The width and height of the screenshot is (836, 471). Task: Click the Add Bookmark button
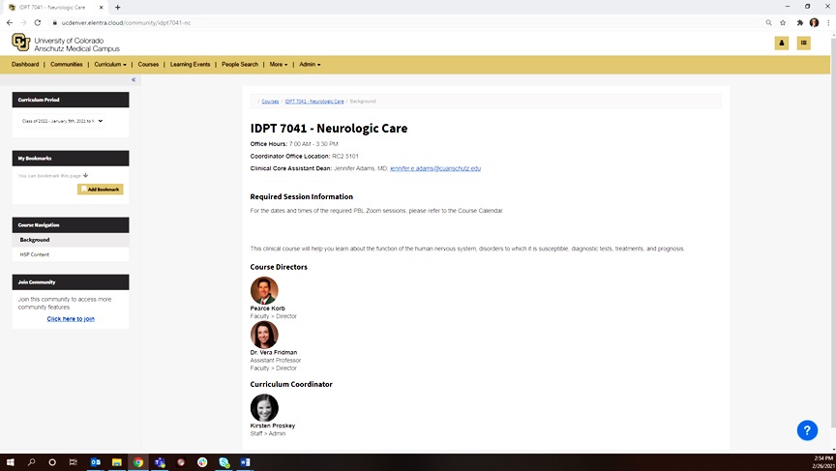[x=101, y=190]
